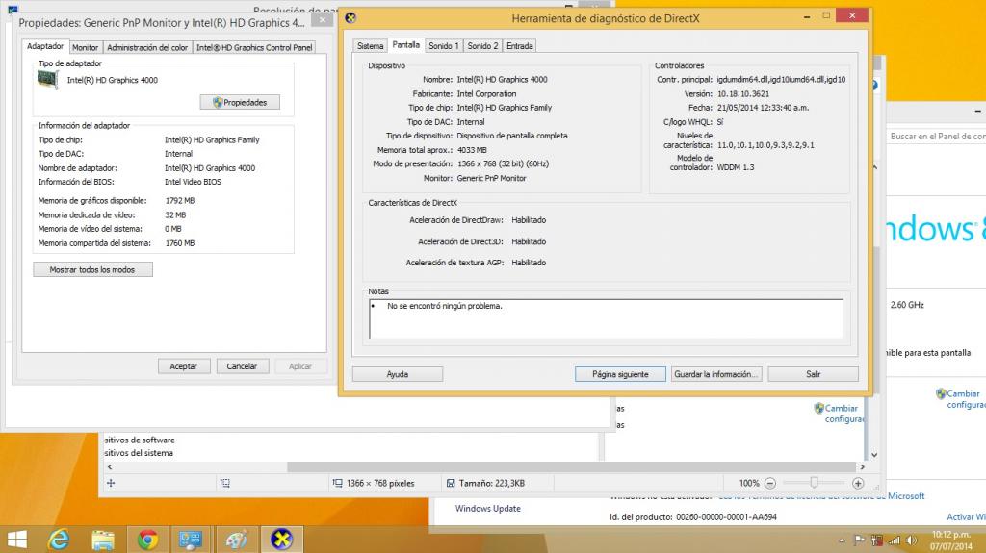The height and width of the screenshot is (553, 986).
Task: Click the zoom out minus button in Paint
Action: (769, 483)
